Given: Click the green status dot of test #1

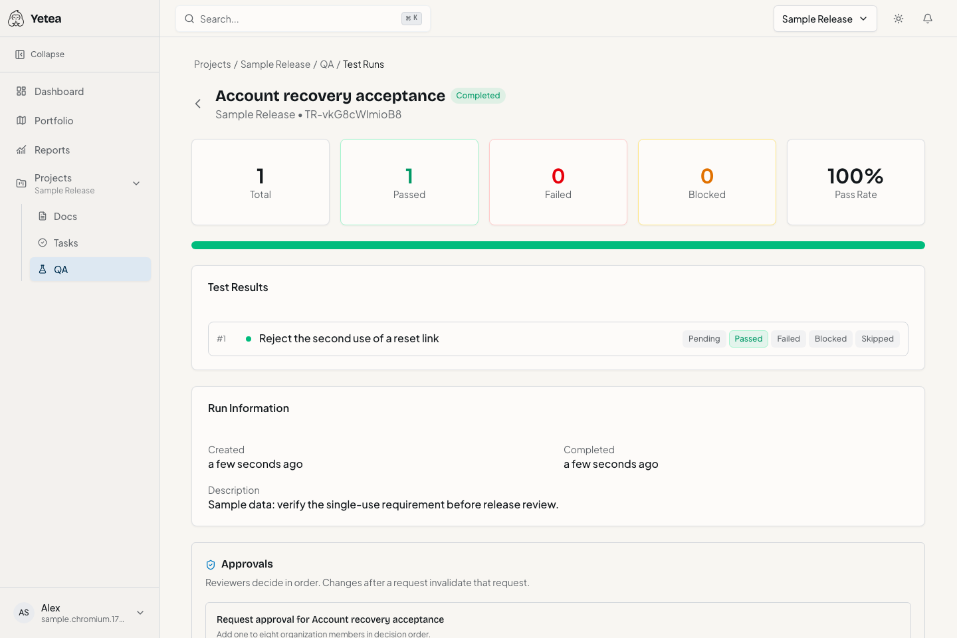Looking at the screenshot, I should 249,339.
